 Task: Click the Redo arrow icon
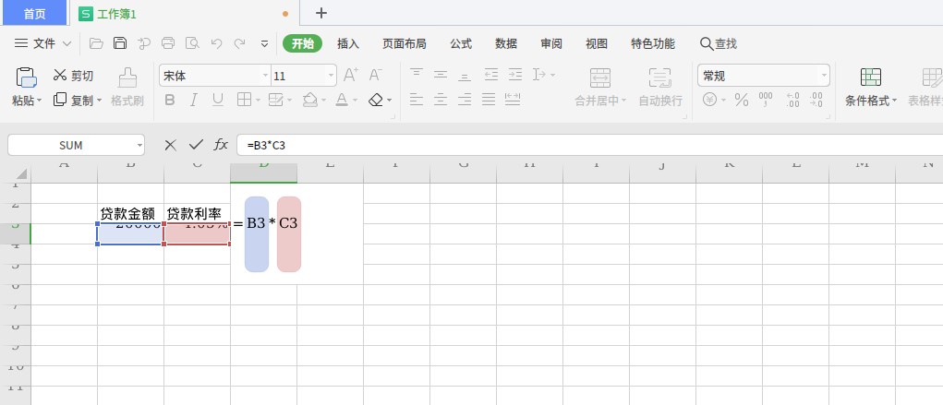pos(240,43)
